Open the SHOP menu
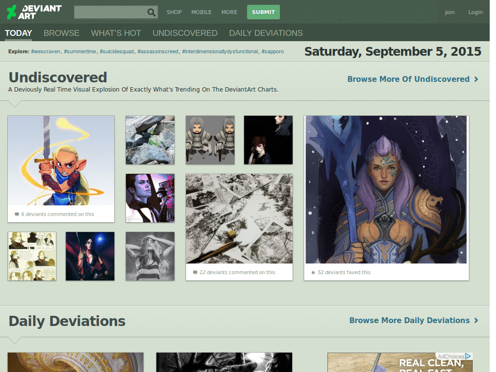Screen dimensions: 496x372 pos(174,12)
